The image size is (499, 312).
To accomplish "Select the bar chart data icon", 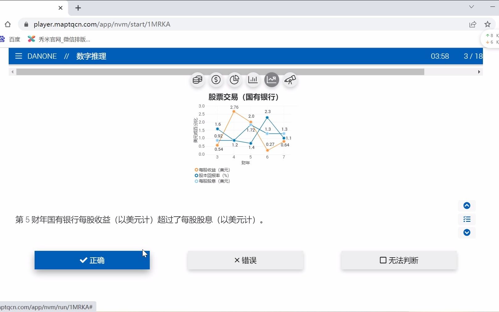I will [253, 80].
